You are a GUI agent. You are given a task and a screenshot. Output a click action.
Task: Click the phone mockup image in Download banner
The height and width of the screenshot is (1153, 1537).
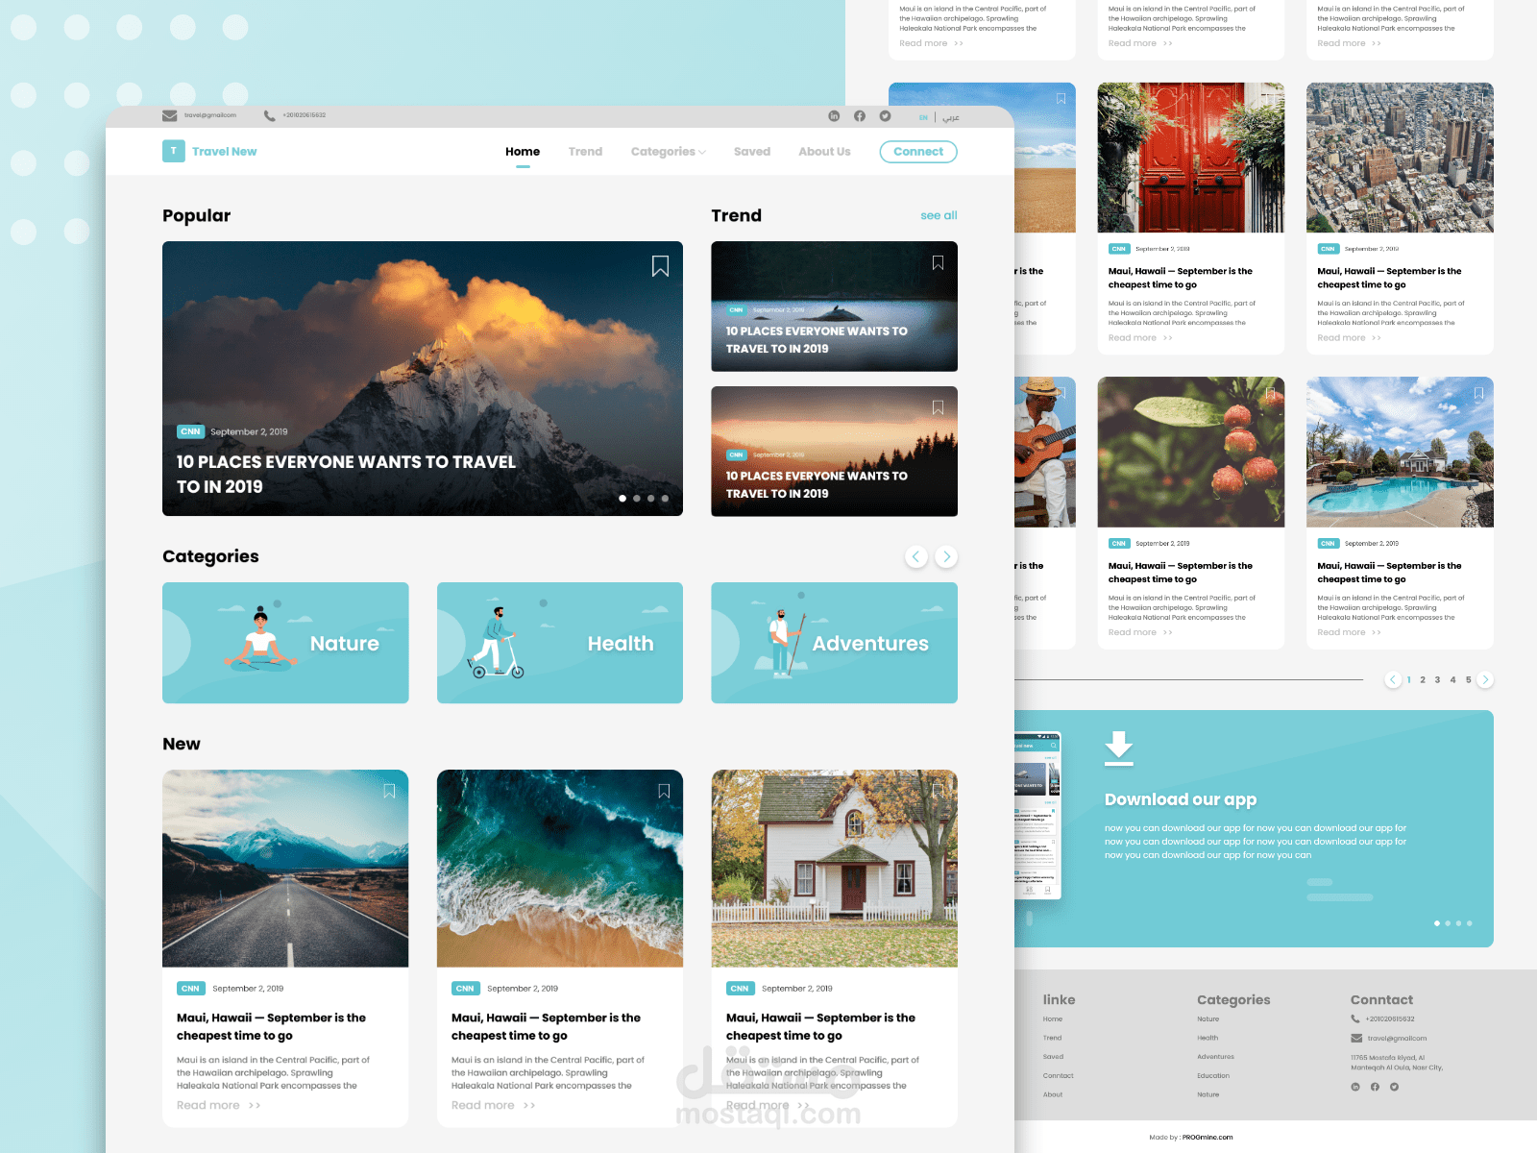point(1037,816)
